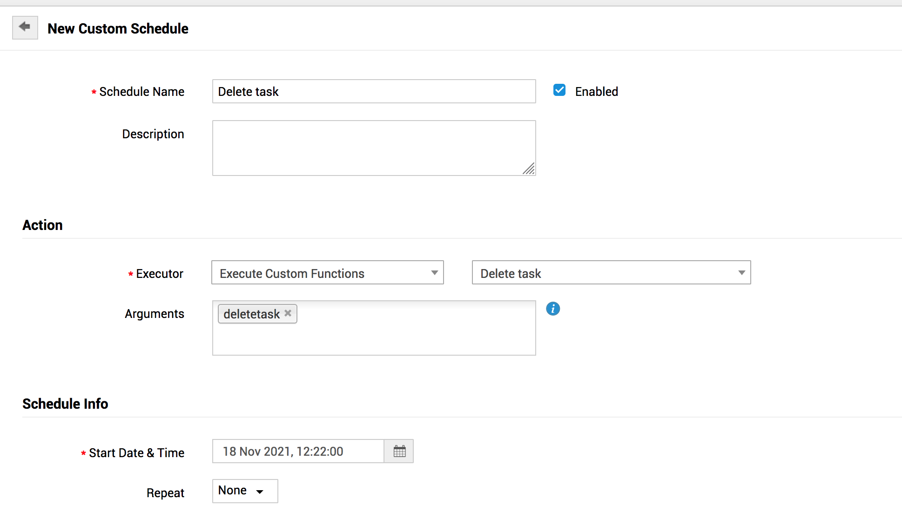This screenshot has width=902, height=513.
Task: Open the Execute Custom Functions dropdown
Action: 327,273
